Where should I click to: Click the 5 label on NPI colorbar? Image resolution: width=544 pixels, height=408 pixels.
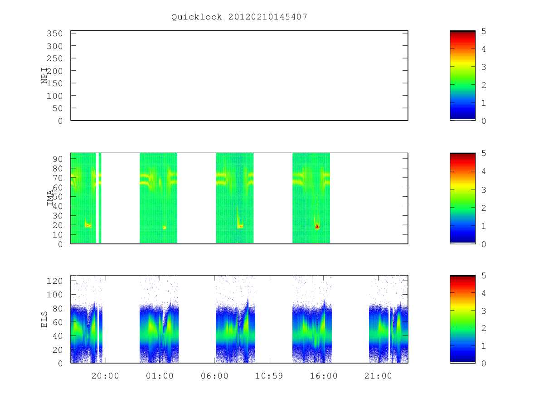484,31
